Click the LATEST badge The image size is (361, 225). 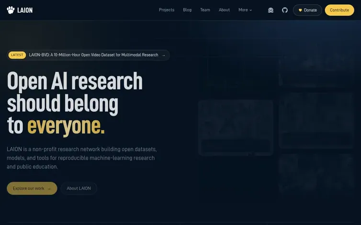[17, 55]
